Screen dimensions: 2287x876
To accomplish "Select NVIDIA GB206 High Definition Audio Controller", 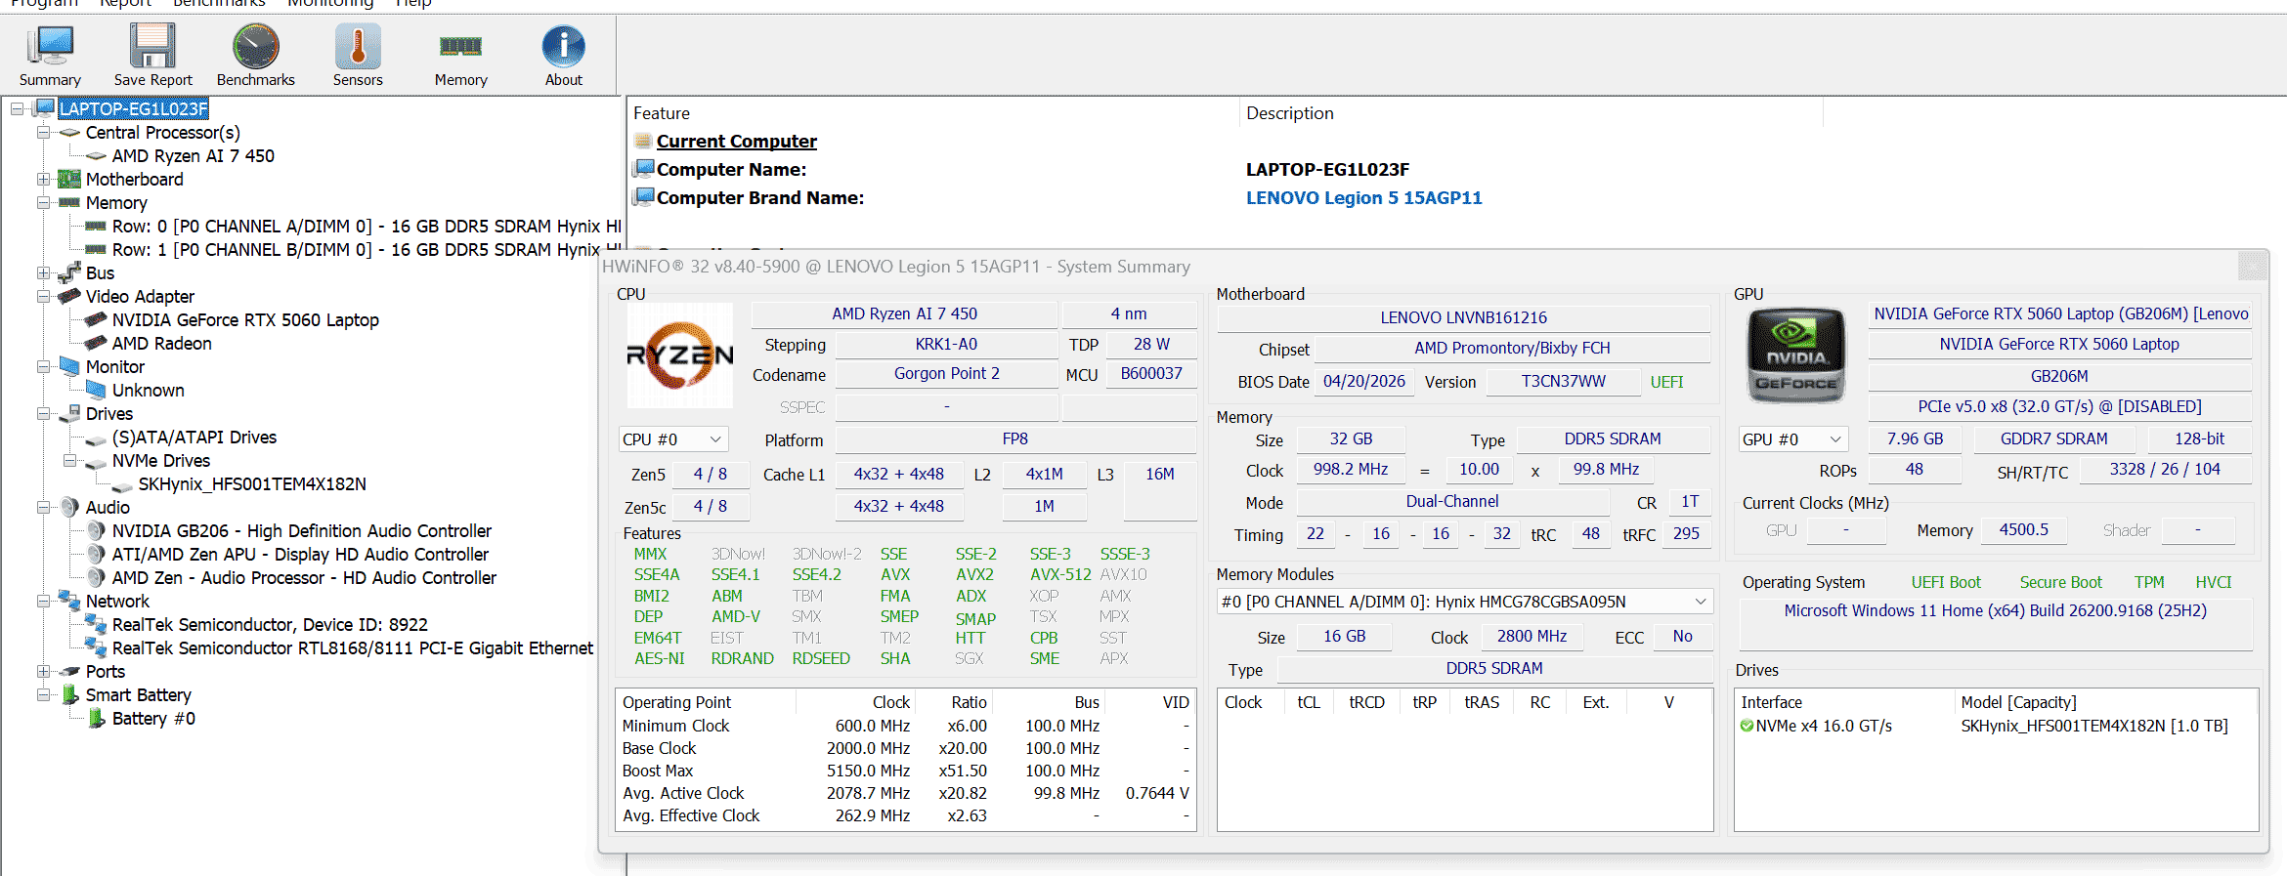I will tap(301, 530).
